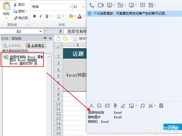
Task: Start a voice call in chat window
Action: pos(92,5)
